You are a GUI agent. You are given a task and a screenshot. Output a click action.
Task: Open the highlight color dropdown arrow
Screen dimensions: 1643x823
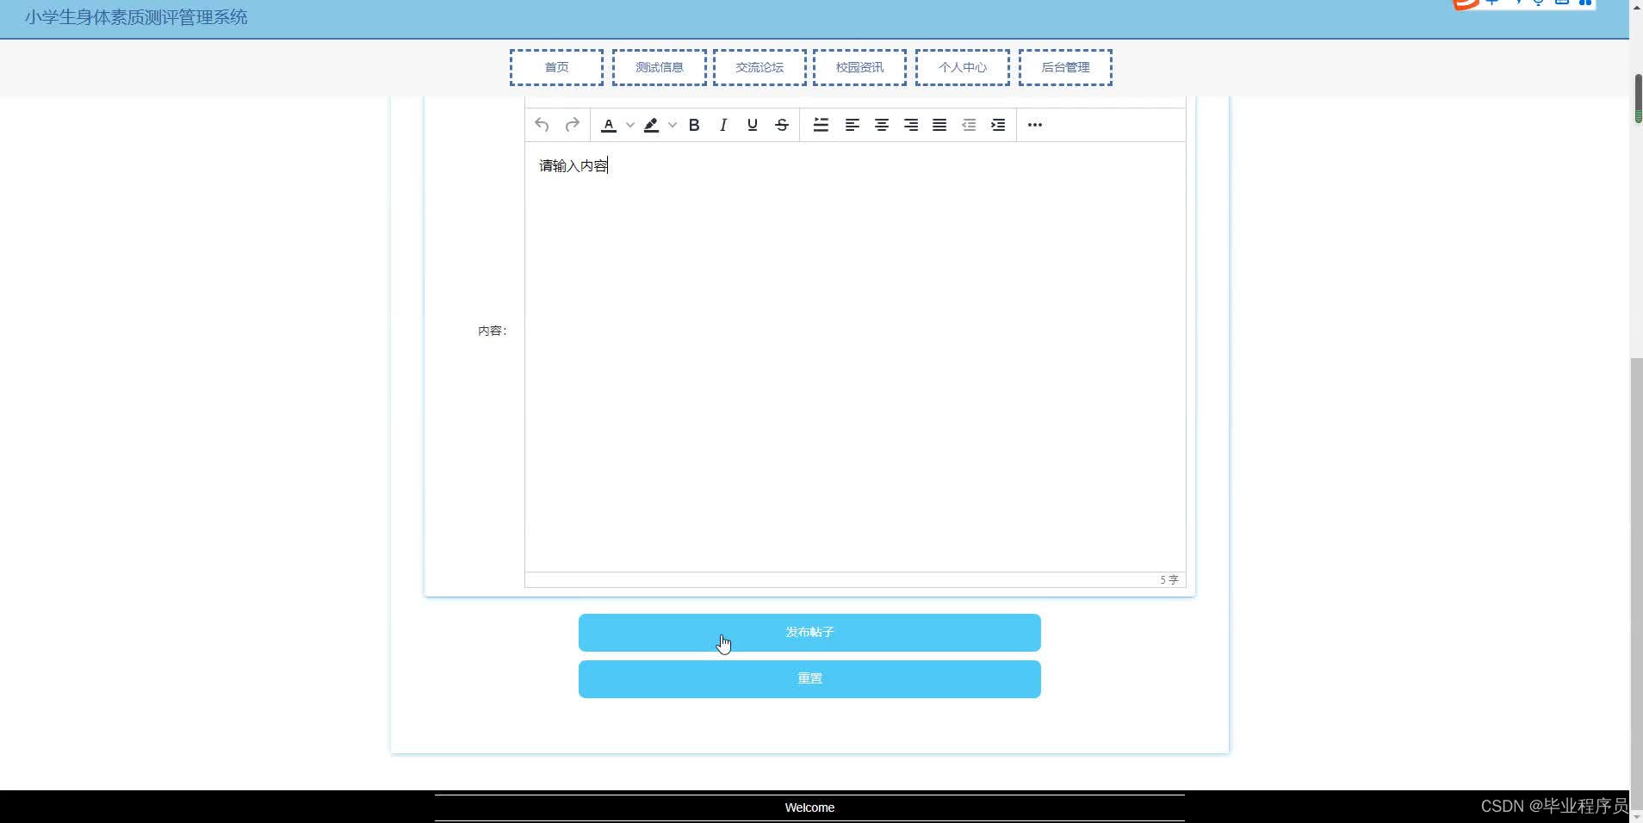pos(673,125)
